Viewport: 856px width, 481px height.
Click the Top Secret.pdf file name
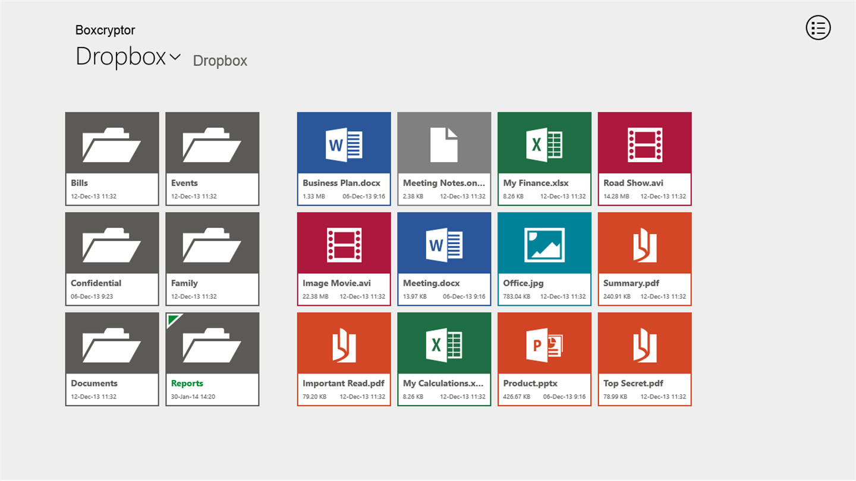pyautogui.click(x=633, y=384)
